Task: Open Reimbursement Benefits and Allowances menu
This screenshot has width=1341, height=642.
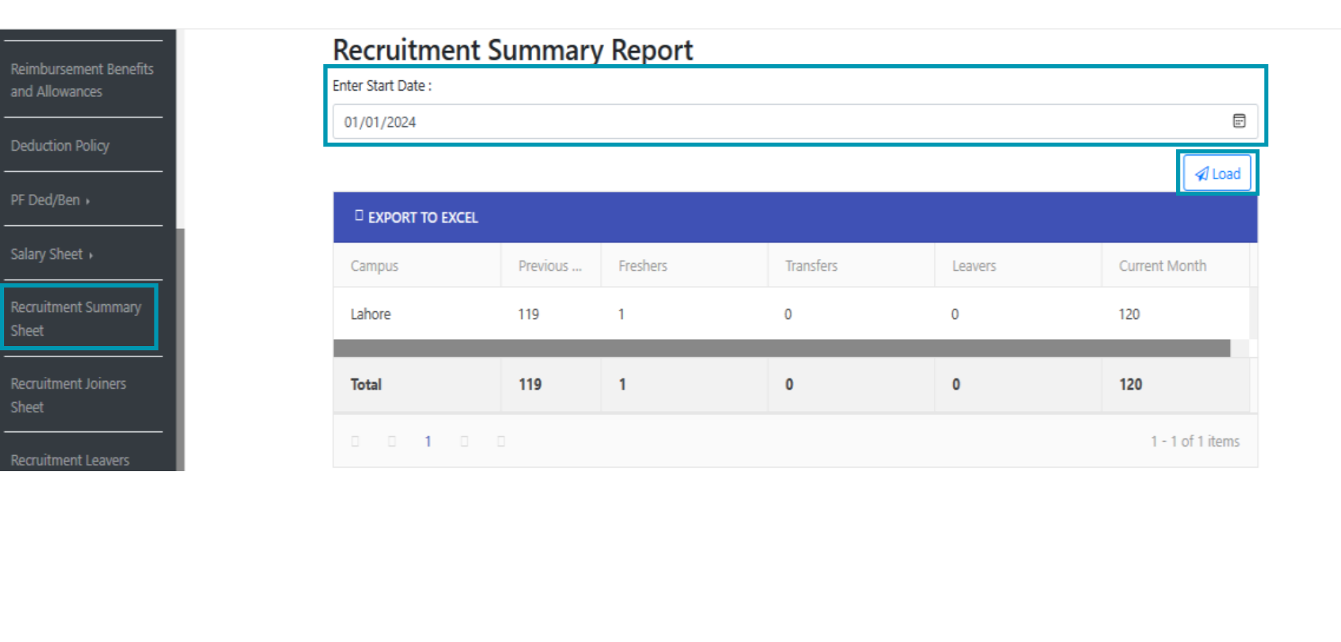Action: [82, 80]
